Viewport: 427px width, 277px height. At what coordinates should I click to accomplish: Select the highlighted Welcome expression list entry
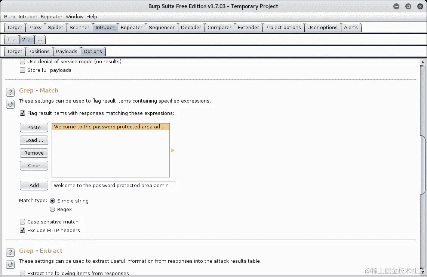(x=111, y=127)
